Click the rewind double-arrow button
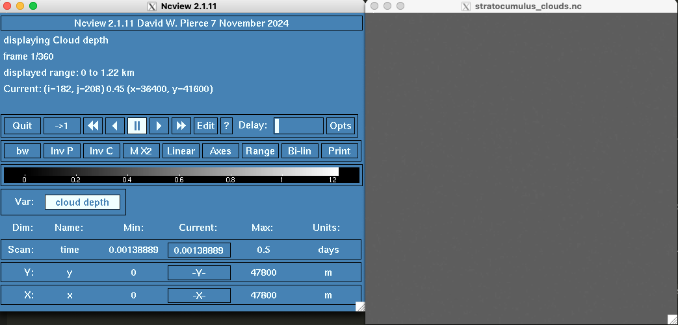The width and height of the screenshot is (678, 325). pyautogui.click(x=93, y=126)
